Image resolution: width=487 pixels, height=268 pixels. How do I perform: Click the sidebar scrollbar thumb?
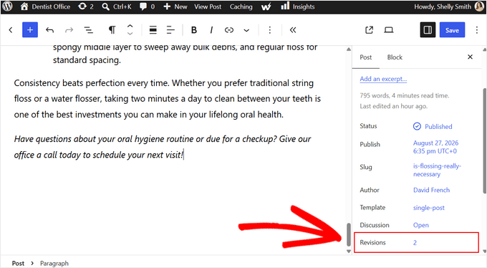point(485,140)
